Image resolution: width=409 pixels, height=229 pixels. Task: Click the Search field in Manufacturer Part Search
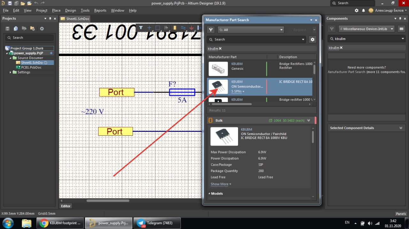tap(257, 39)
